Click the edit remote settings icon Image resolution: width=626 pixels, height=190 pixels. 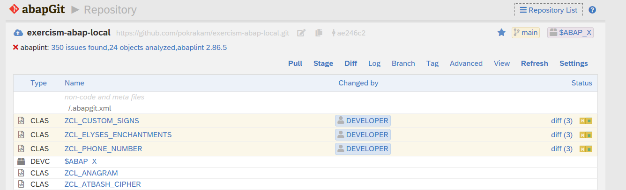tap(302, 33)
